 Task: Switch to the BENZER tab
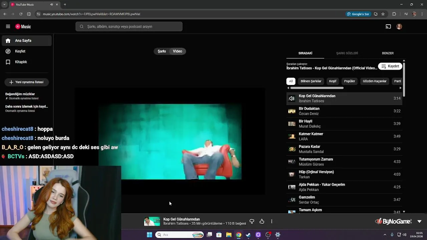[x=388, y=53]
